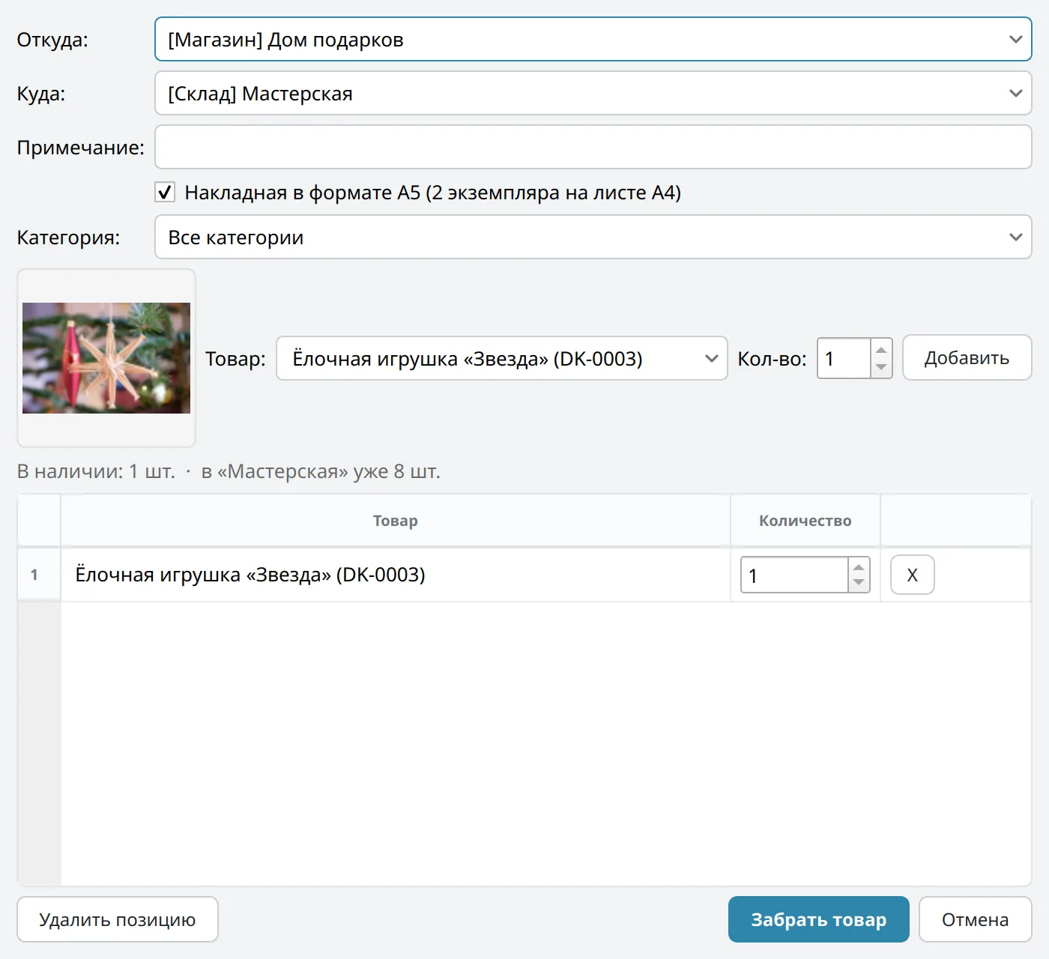
Task: Click the star ornament product thumbnail
Action: tap(106, 358)
